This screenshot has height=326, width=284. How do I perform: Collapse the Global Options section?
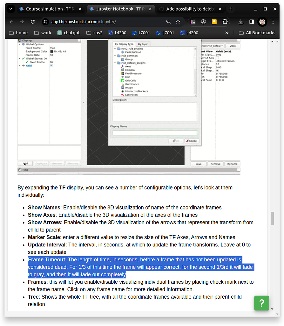(x=19, y=44)
